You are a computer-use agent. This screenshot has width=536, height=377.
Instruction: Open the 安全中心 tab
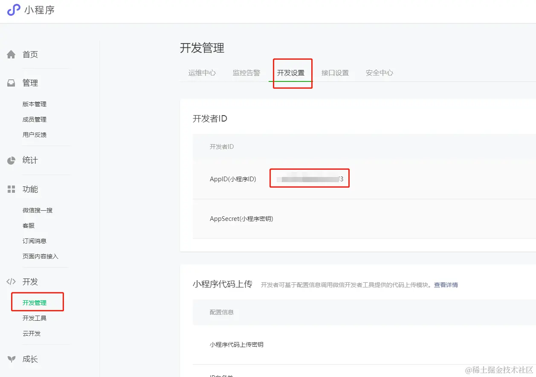[379, 72]
